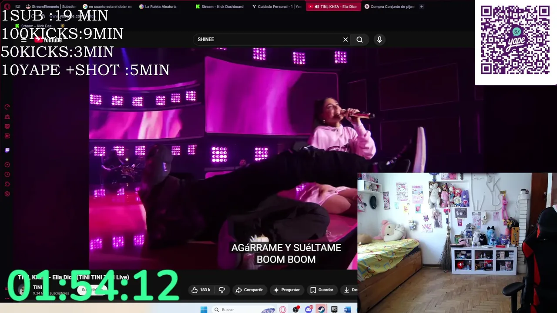Open the Settings gear sidebar icon
Image resolution: width=557 pixels, height=313 pixels.
coord(7,194)
